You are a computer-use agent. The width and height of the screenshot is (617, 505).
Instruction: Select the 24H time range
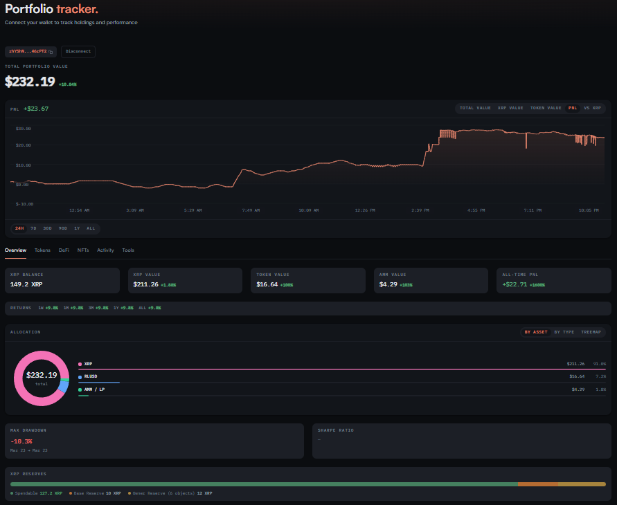pyautogui.click(x=19, y=228)
